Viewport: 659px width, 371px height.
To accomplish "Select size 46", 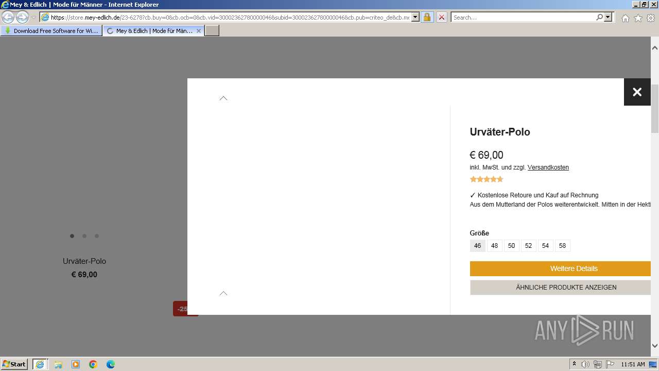I will (477, 246).
